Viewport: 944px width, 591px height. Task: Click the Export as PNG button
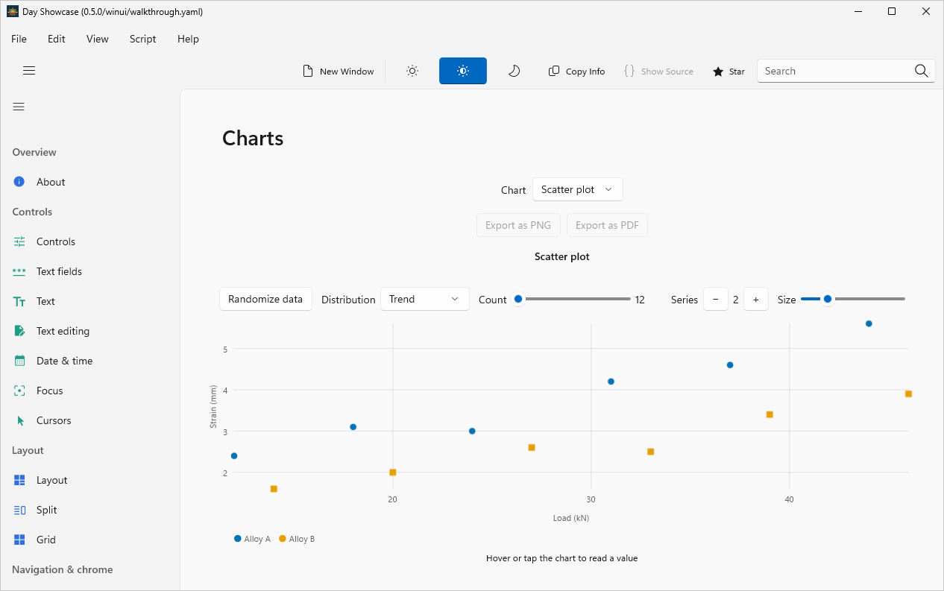click(x=518, y=225)
